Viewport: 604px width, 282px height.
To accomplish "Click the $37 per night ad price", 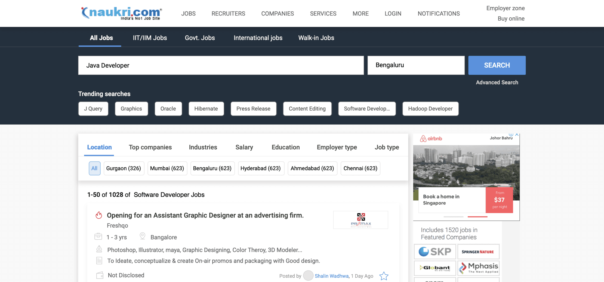I will pos(499,200).
